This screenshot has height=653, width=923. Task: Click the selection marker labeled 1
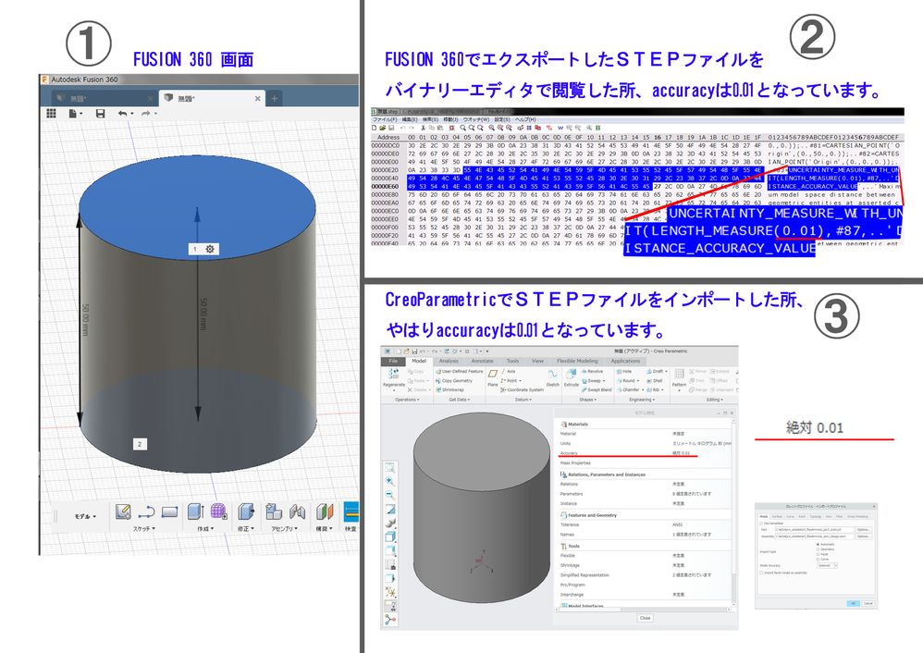(x=195, y=249)
